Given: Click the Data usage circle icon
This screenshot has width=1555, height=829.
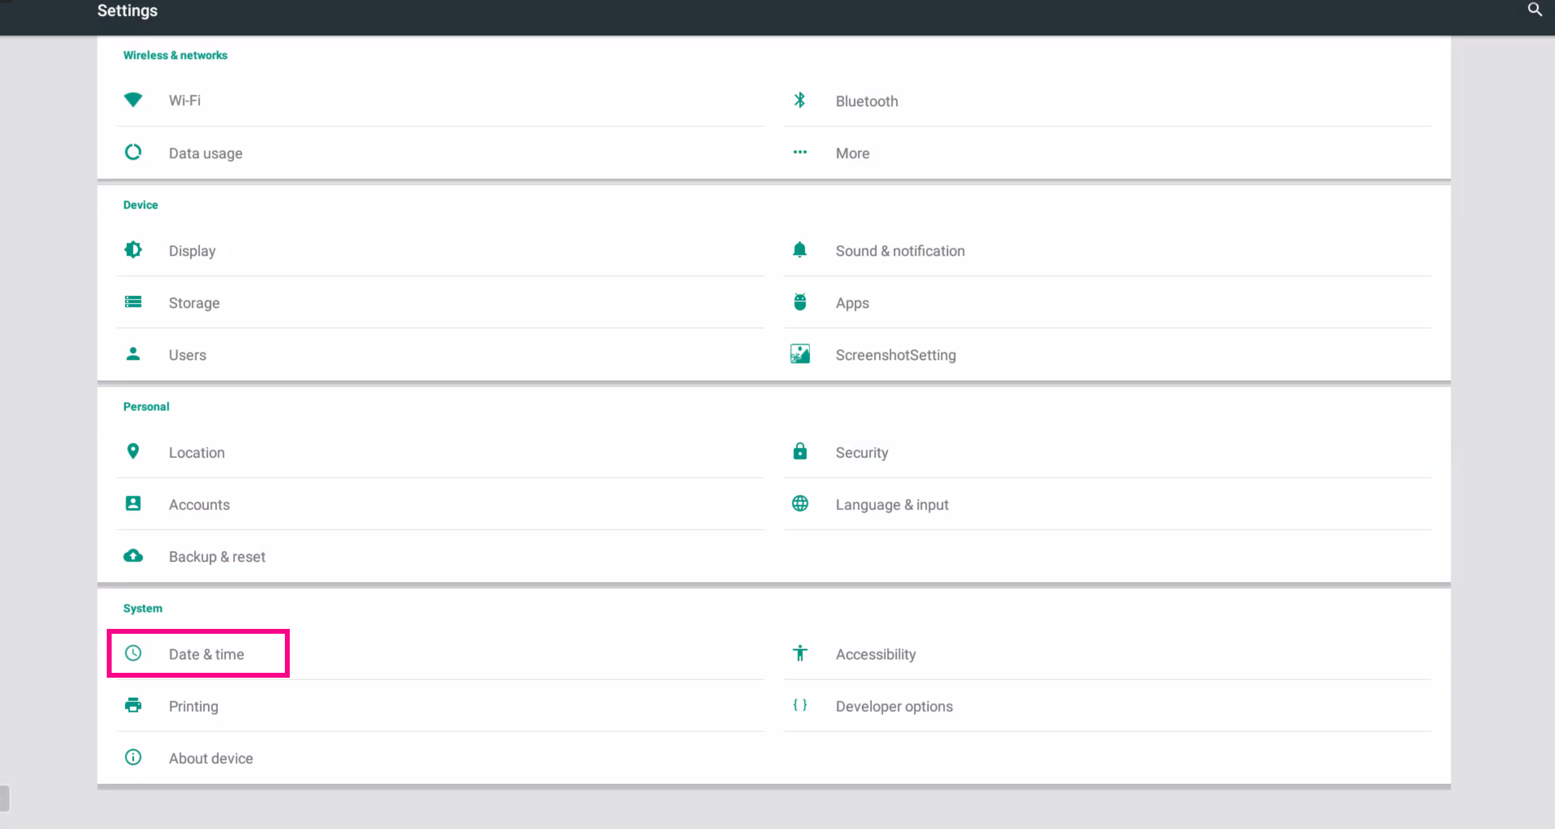Looking at the screenshot, I should click(x=133, y=152).
